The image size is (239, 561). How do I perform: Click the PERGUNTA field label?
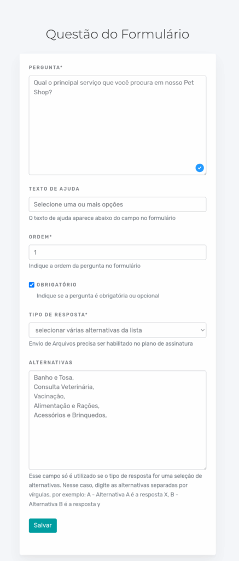click(x=46, y=67)
